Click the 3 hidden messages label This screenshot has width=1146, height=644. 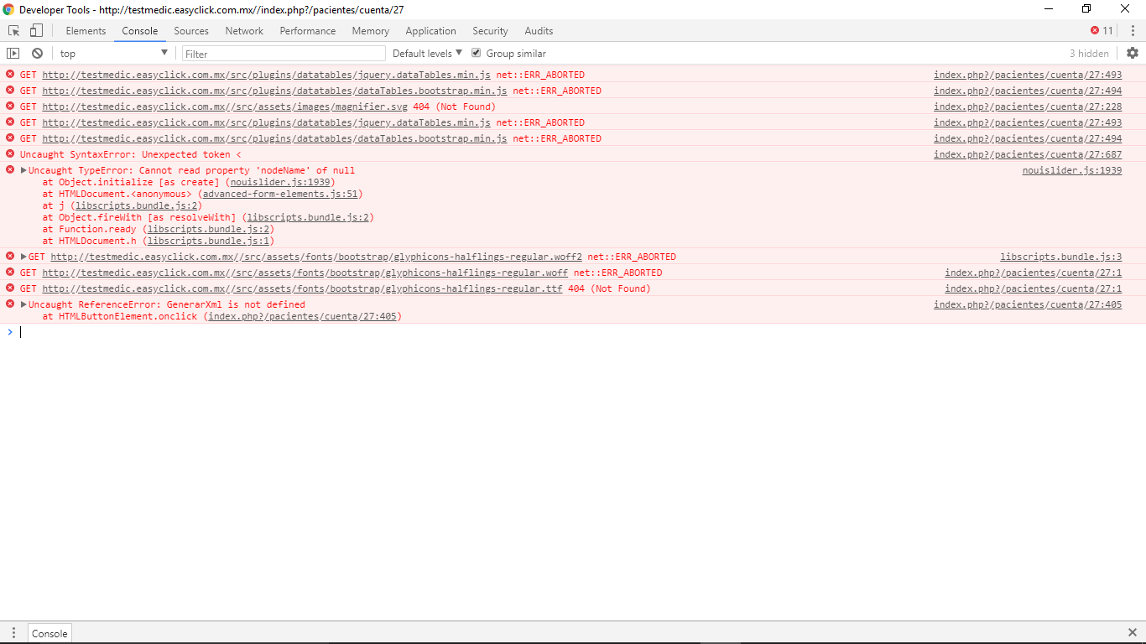pos(1089,53)
